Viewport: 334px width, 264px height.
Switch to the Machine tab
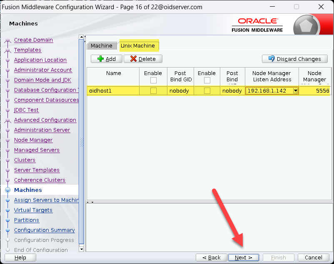(x=102, y=45)
